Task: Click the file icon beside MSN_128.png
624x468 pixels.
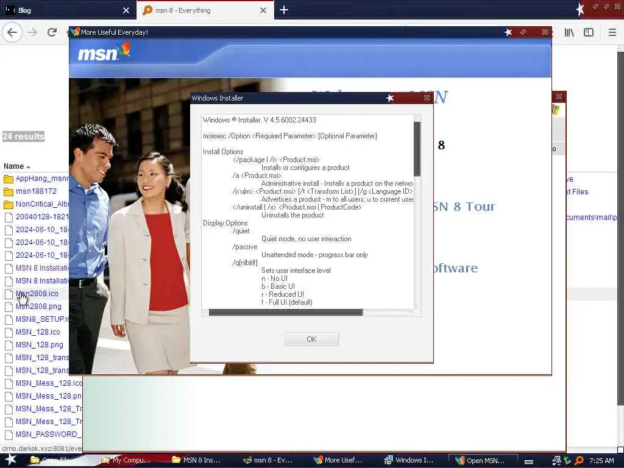Action: [9, 345]
